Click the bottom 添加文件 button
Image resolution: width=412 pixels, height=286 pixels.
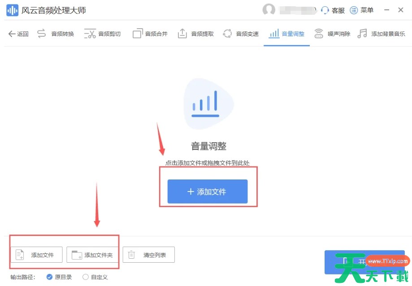click(36, 255)
